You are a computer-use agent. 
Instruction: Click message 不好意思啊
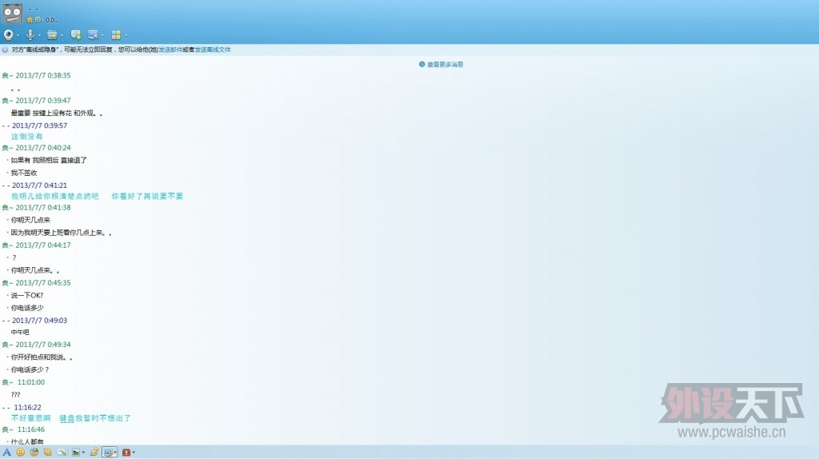31,418
